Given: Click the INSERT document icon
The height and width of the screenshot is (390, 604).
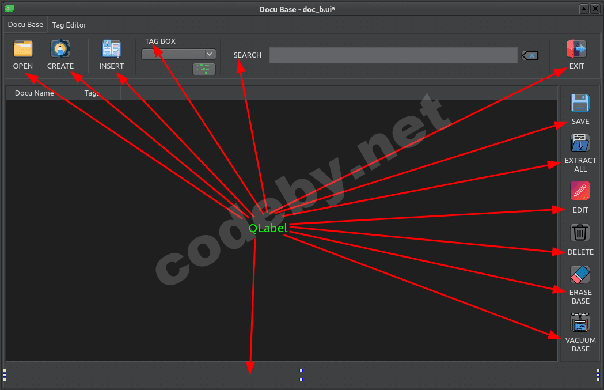Looking at the screenshot, I should tap(111, 49).
